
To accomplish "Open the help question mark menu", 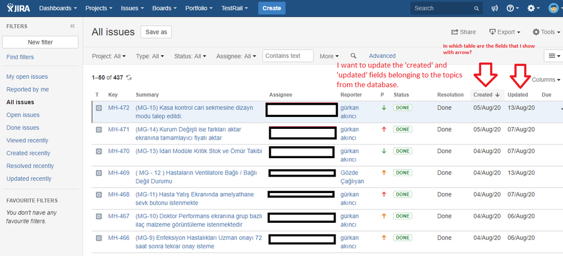I will tap(512, 8).
